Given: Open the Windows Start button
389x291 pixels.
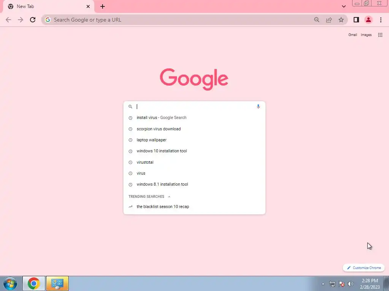Looking at the screenshot, I should [10, 283].
